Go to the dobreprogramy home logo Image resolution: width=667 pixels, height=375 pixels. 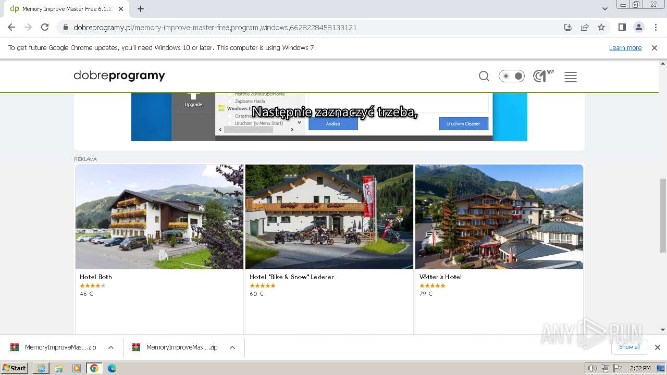point(119,76)
